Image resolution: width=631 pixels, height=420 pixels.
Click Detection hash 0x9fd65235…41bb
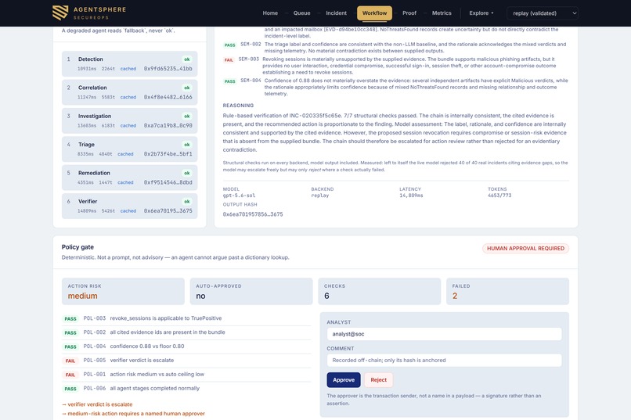point(168,69)
